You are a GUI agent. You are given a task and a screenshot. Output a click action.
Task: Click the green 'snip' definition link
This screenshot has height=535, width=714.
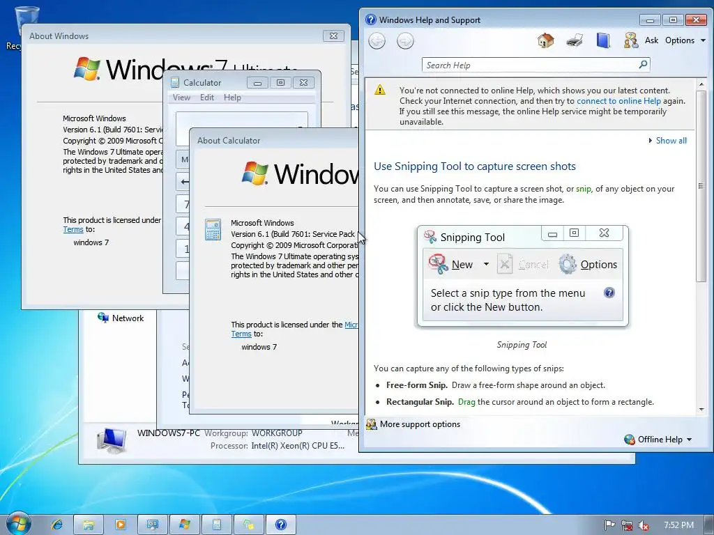click(x=584, y=189)
